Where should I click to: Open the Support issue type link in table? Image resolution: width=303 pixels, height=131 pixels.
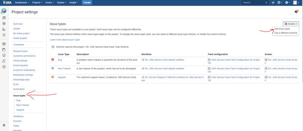tap(62, 77)
